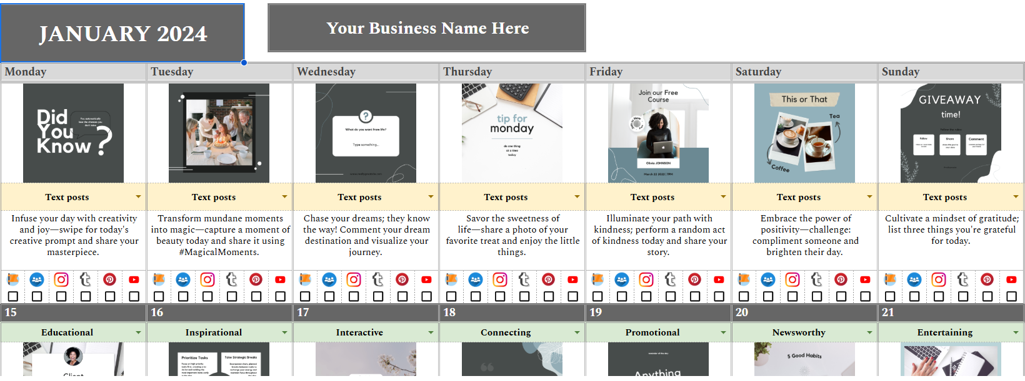Tick the checkbox under Monday's Instagram icon
Image resolution: width=1025 pixels, height=381 pixels.
click(61, 296)
